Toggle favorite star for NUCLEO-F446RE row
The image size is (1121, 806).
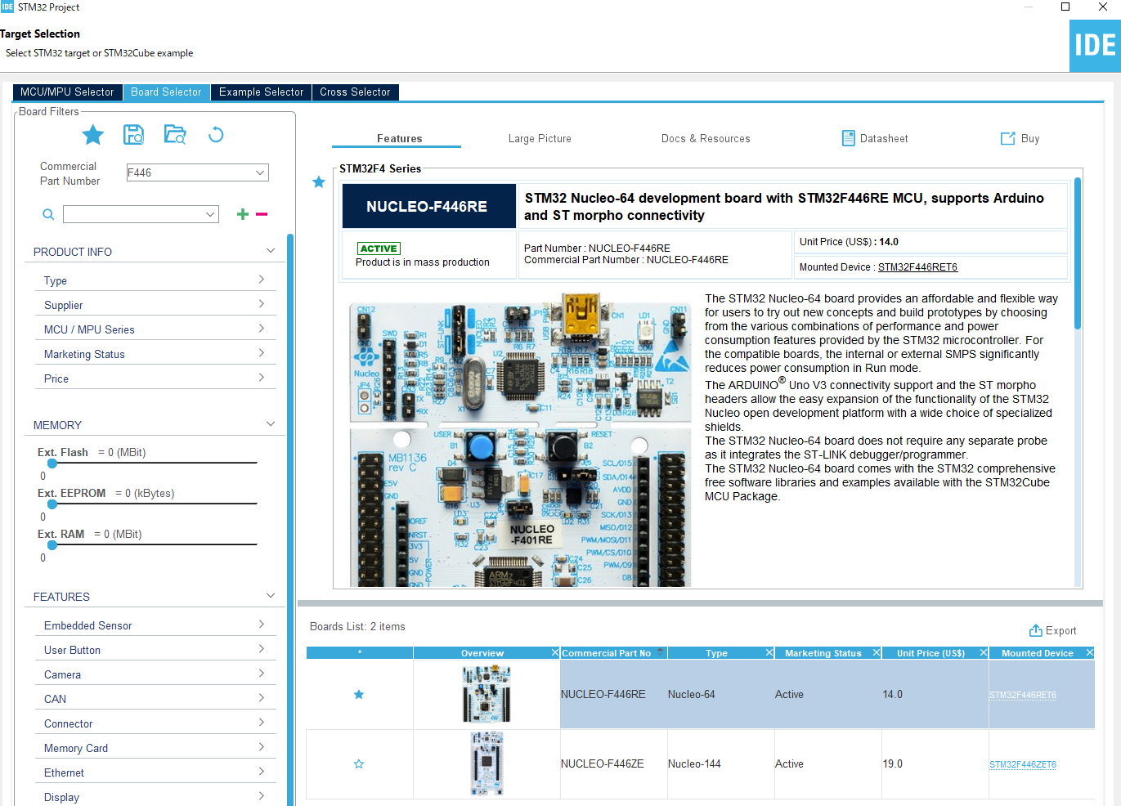pyautogui.click(x=359, y=695)
